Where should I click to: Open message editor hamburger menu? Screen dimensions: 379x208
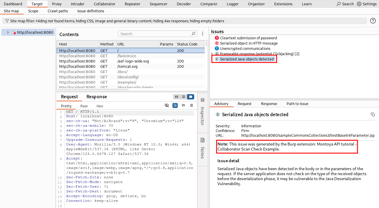[x=192, y=105]
